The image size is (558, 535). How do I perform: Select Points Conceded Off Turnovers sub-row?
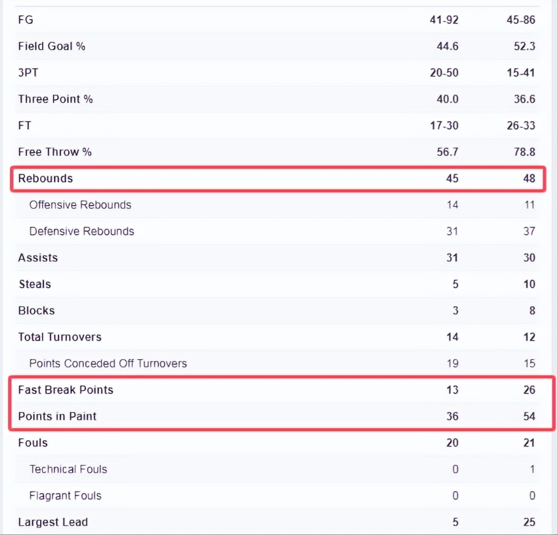(x=108, y=364)
